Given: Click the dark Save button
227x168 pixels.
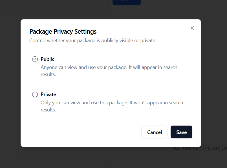Looking at the screenshot, I should (x=181, y=132).
